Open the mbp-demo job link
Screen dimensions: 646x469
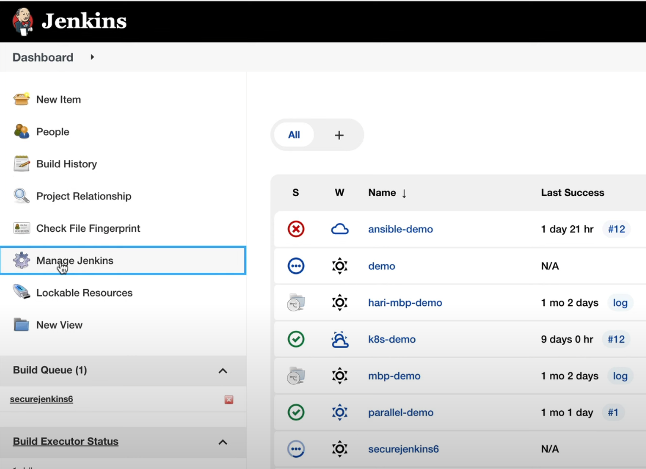[394, 376]
